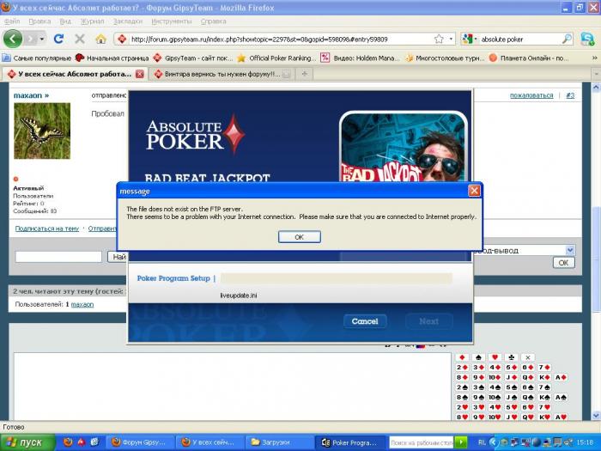Switch to the 'У всех сейчас Абсолют' tab
The width and height of the screenshot is (601, 451).
(x=75, y=74)
